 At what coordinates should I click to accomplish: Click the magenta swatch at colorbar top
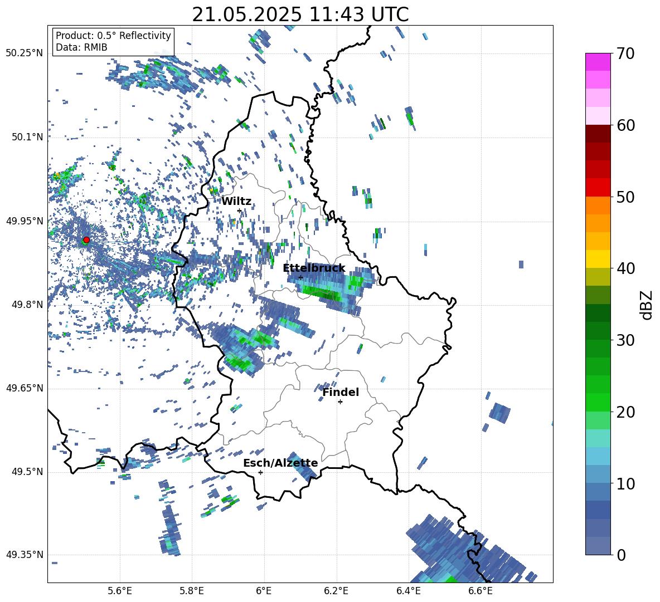[x=598, y=62]
